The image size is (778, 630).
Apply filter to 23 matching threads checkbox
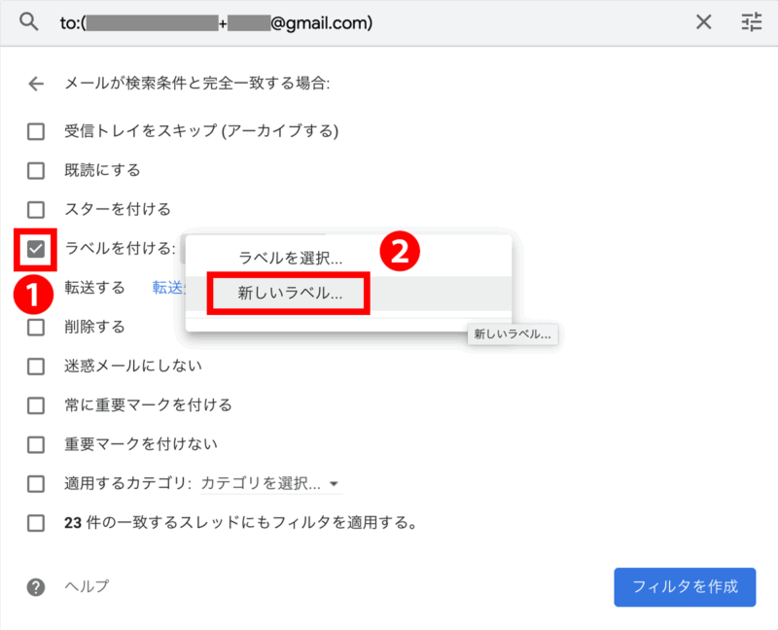pyautogui.click(x=36, y=523)
